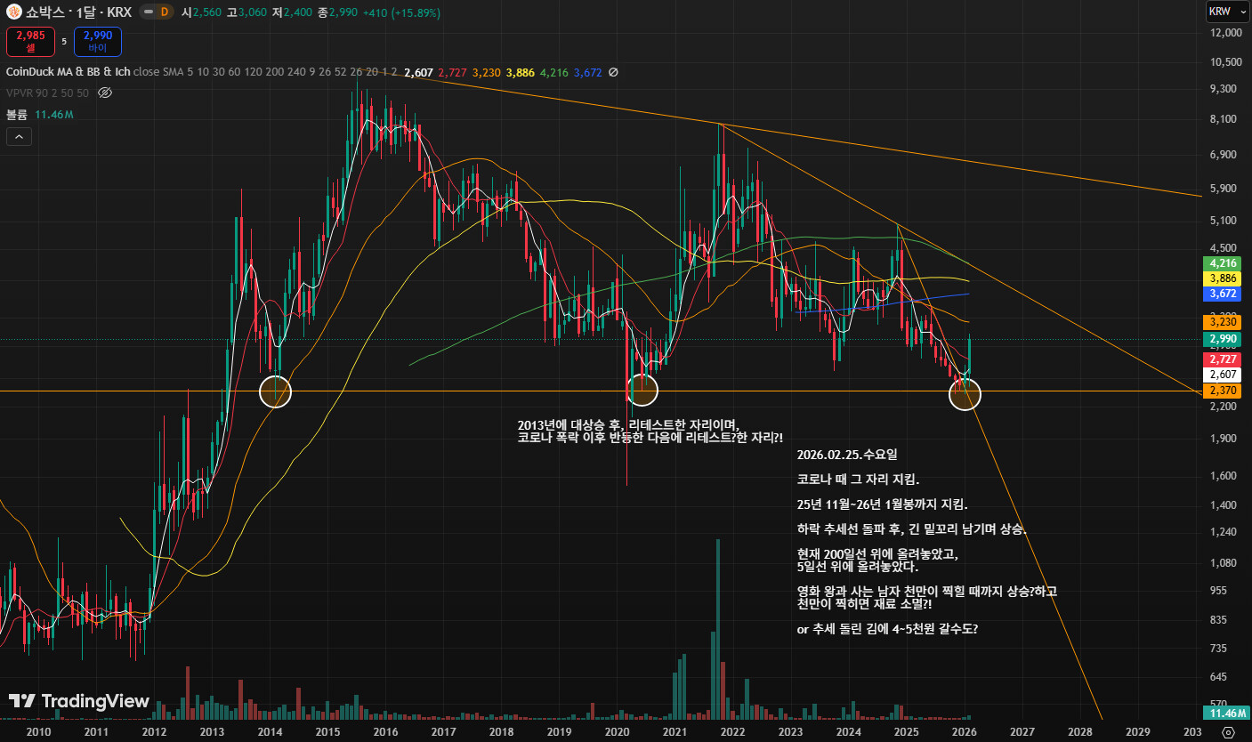Click the blue 2,990 buy button

pos(97,41)
